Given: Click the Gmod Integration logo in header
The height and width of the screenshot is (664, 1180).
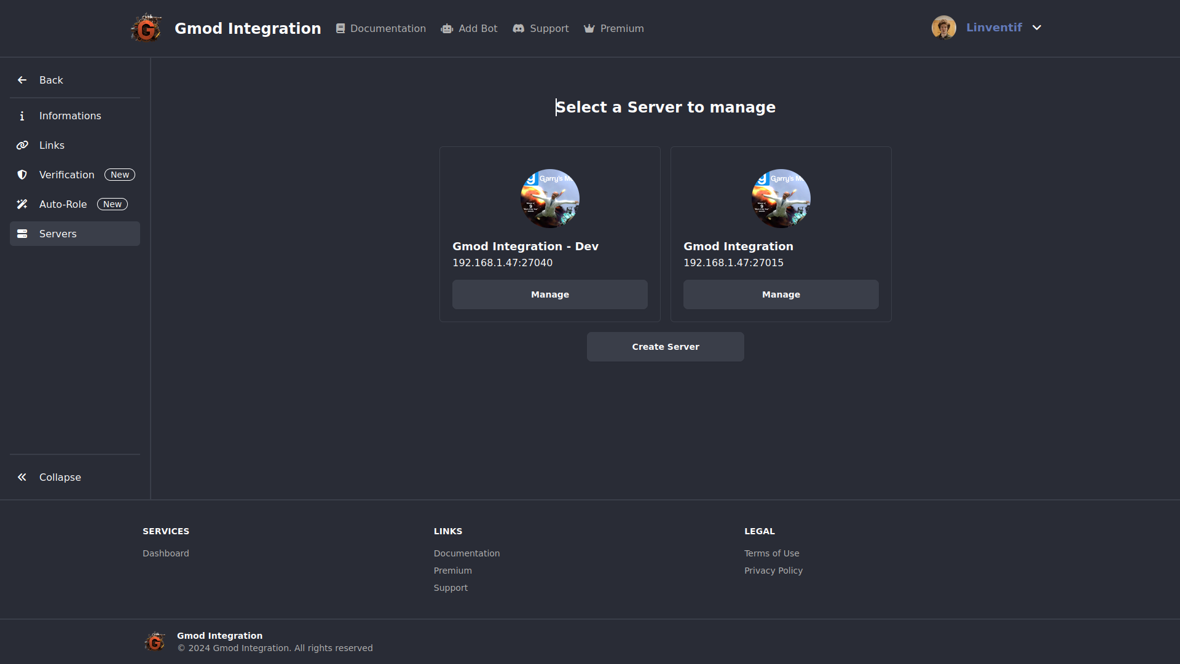Looking at the screenshot, I should point(146,28).
